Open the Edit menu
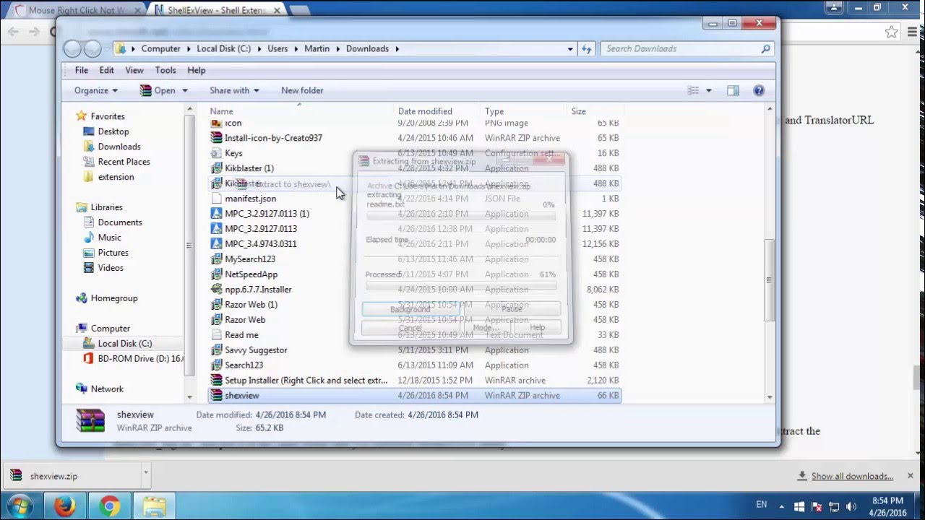The width and height of the screenshot is (925, 520). [107, 70]
